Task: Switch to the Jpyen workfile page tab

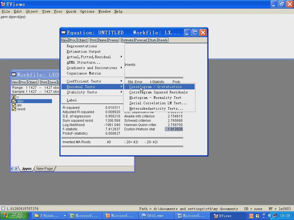Action: tap(26, 168)
